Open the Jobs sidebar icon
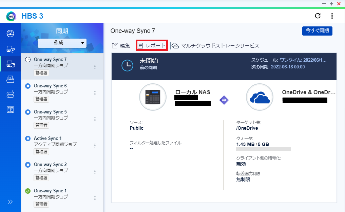345x212 pixels. [x=10, y=79]
